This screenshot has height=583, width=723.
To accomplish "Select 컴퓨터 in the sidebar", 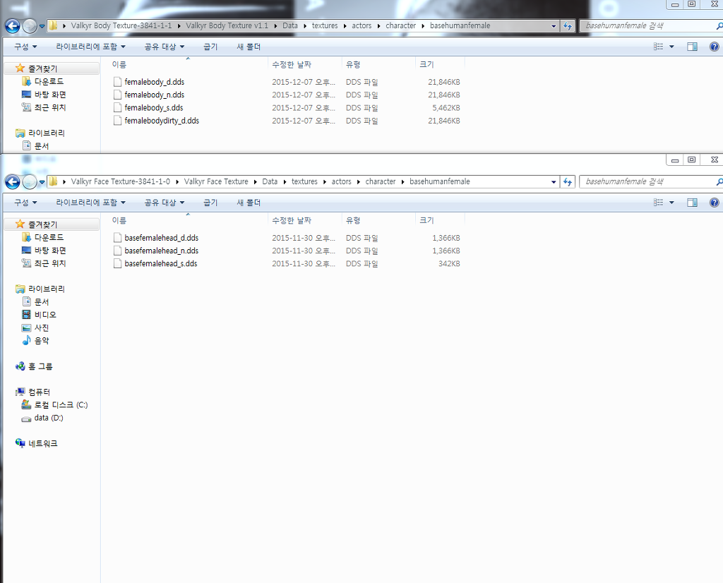I will pyautogui.click(x=32, y=392).
